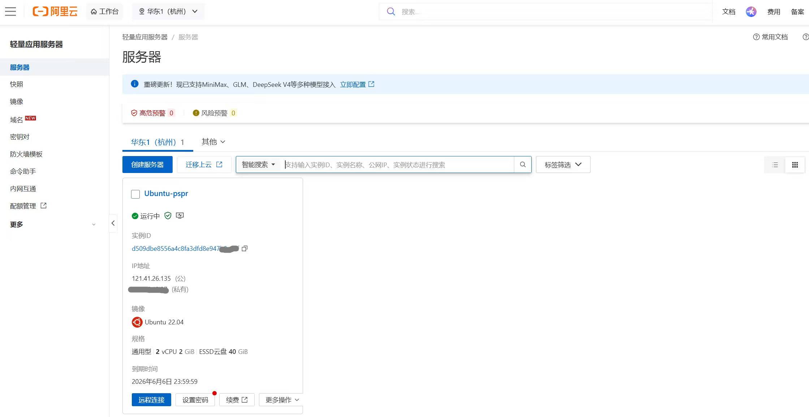Switch to card grid view layout
Viewport: 809px width, 417px height.
[x=795, y=165]
